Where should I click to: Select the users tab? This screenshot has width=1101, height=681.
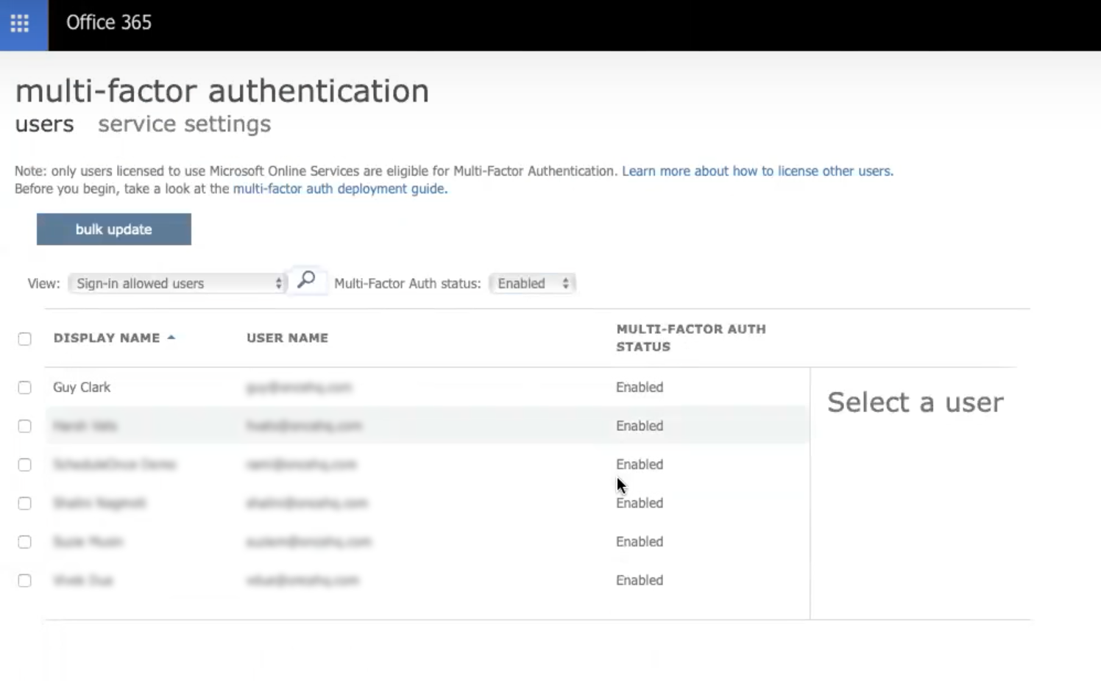(x=44, y=124)
